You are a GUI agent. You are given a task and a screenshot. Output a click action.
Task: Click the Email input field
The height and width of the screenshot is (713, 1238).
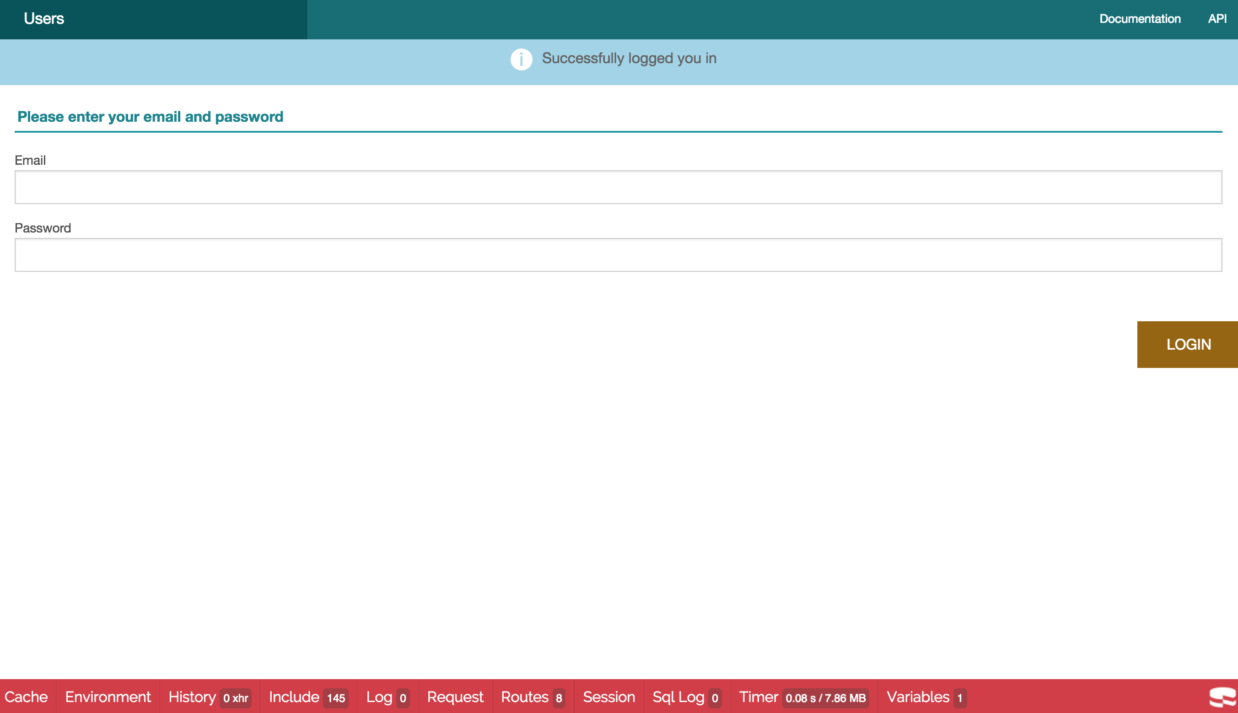(x=618, y=187)
